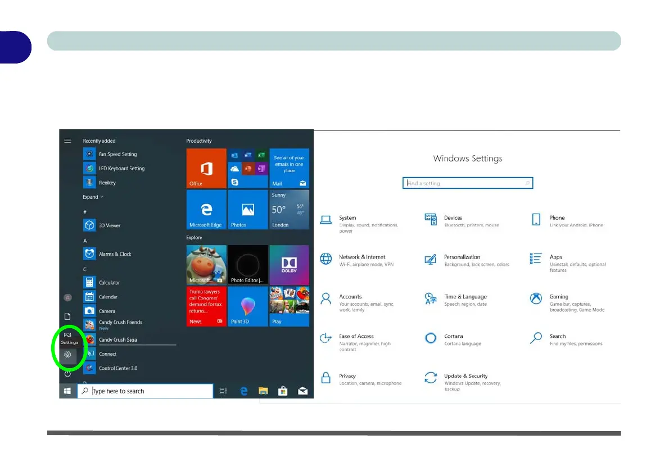Open Microsoft Edge tile
669x471 pixels.
click(x=206, y=210)
